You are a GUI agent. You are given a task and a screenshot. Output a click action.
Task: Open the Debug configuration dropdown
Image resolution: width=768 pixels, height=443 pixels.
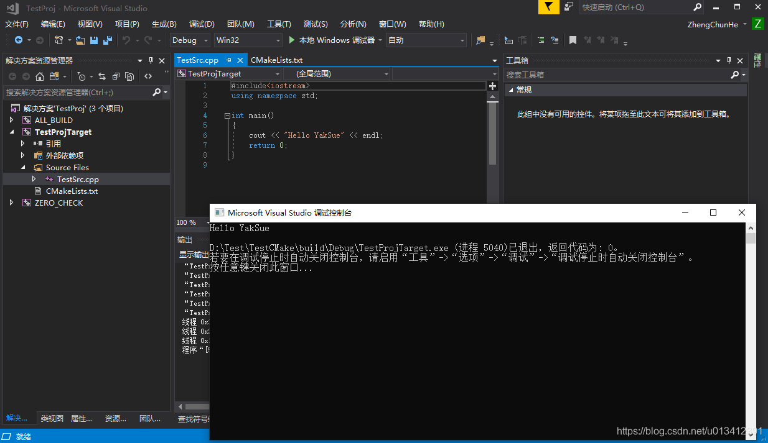click(190, 40)
